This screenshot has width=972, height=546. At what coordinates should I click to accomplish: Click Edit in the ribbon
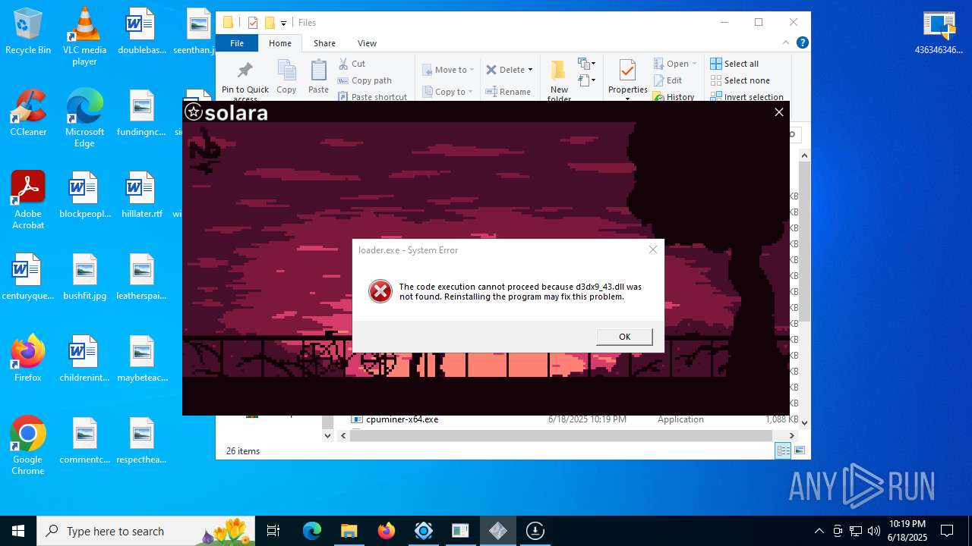pos(667,80)
